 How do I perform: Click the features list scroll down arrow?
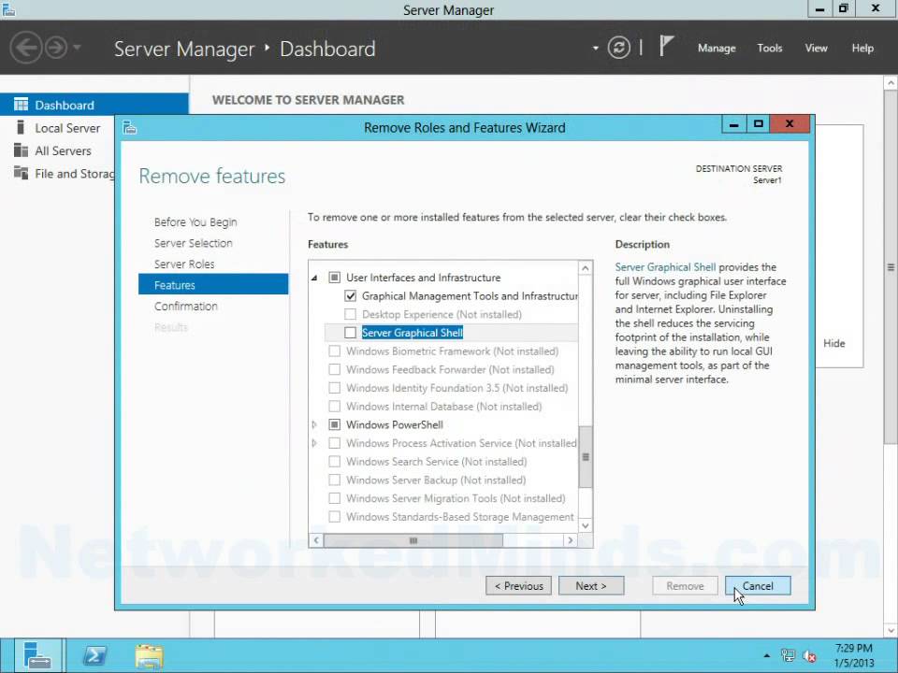coord(586,525)
